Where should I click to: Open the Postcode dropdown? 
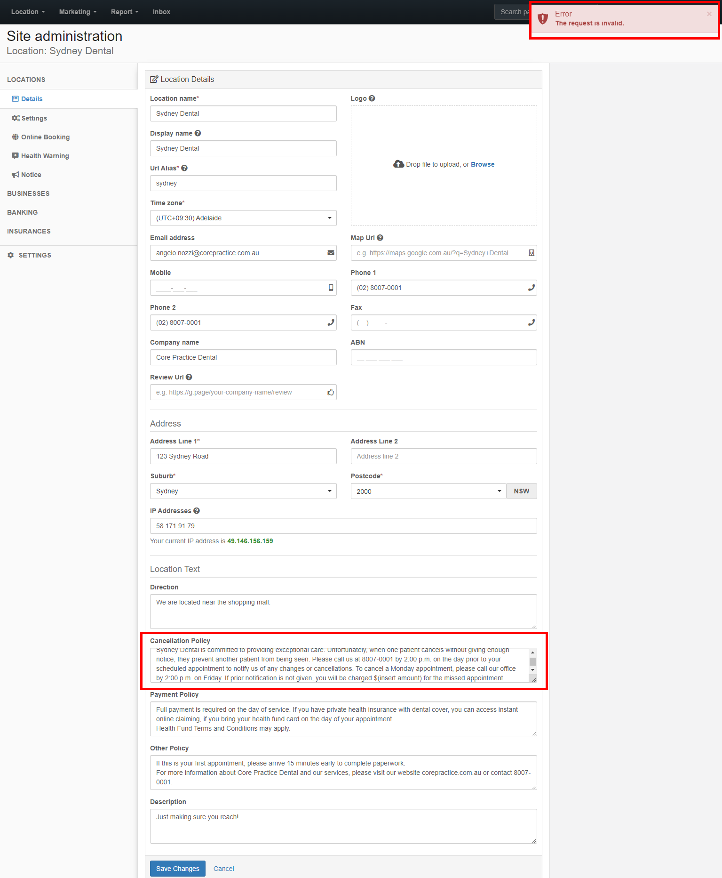point(428,491)
